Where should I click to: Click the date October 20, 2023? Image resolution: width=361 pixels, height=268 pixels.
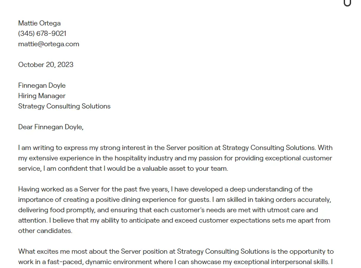pyautogui.click(x=46, y=65)
